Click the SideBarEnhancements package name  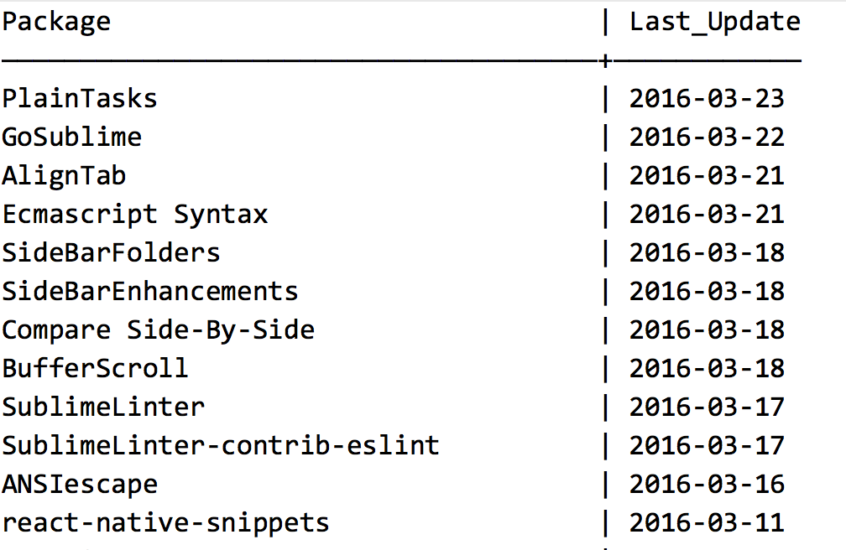click(149, 292)
